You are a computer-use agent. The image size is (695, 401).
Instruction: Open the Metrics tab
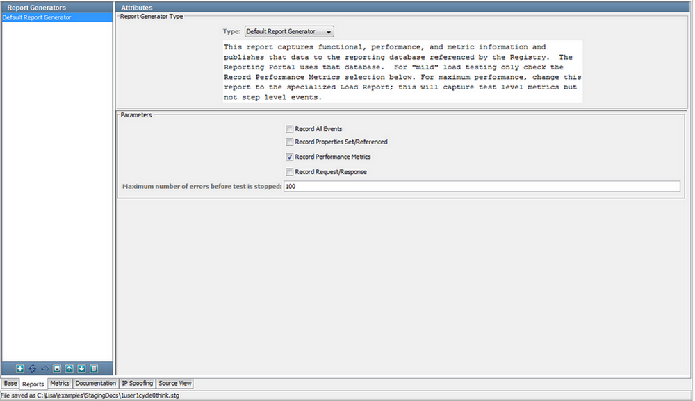click(x=60, y=383)
